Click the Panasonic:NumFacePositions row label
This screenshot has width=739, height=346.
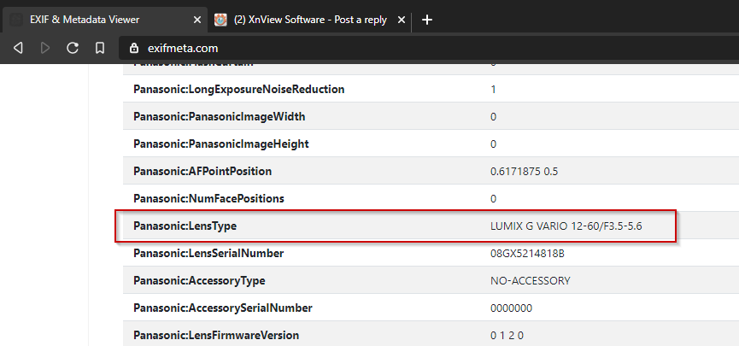[x=208, y=199]
